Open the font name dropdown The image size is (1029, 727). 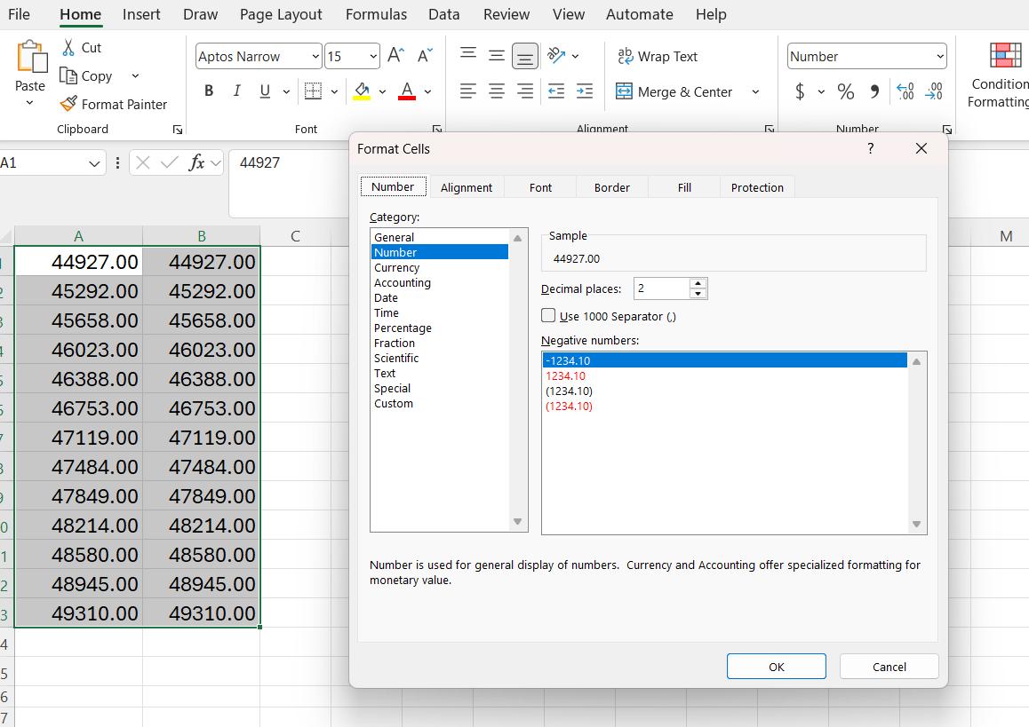pos(315,57)
